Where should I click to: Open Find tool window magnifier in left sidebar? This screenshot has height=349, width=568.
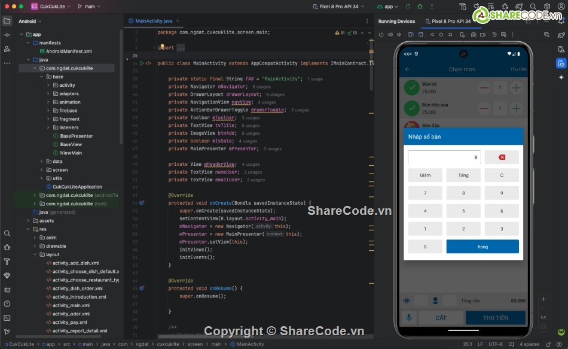pos(7,233)
